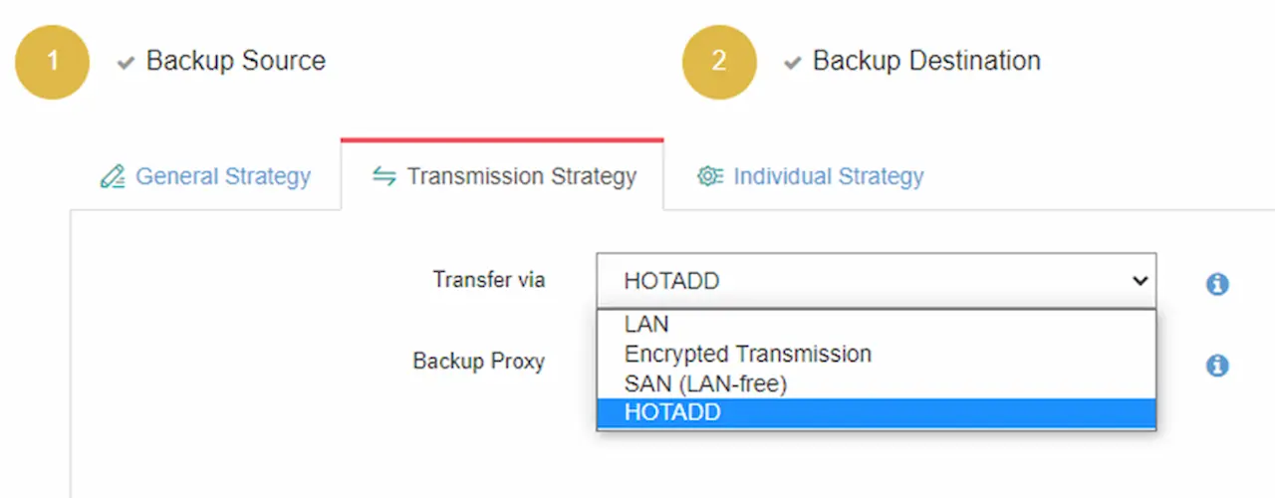Viewport: 1275px width, 498px height.
Task: Go to the Backup Source step
Action: 236,61
